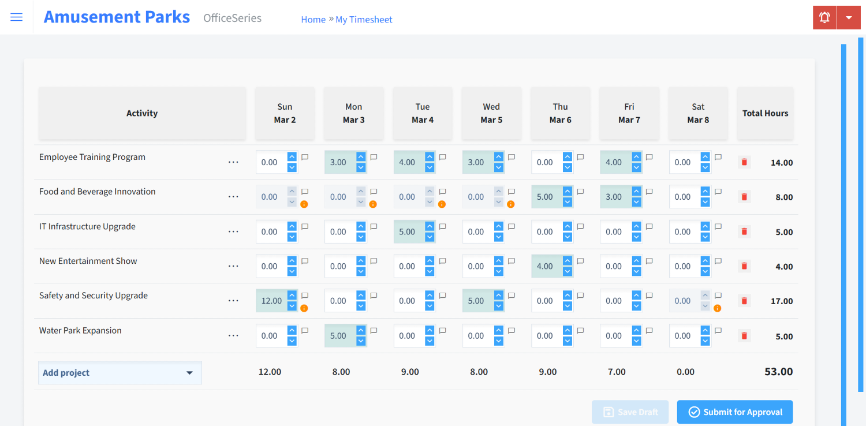The width and height of the screenshot is (866, 426).
Task: Open the Add project dropdown
Action: click(x=120, y=372)
